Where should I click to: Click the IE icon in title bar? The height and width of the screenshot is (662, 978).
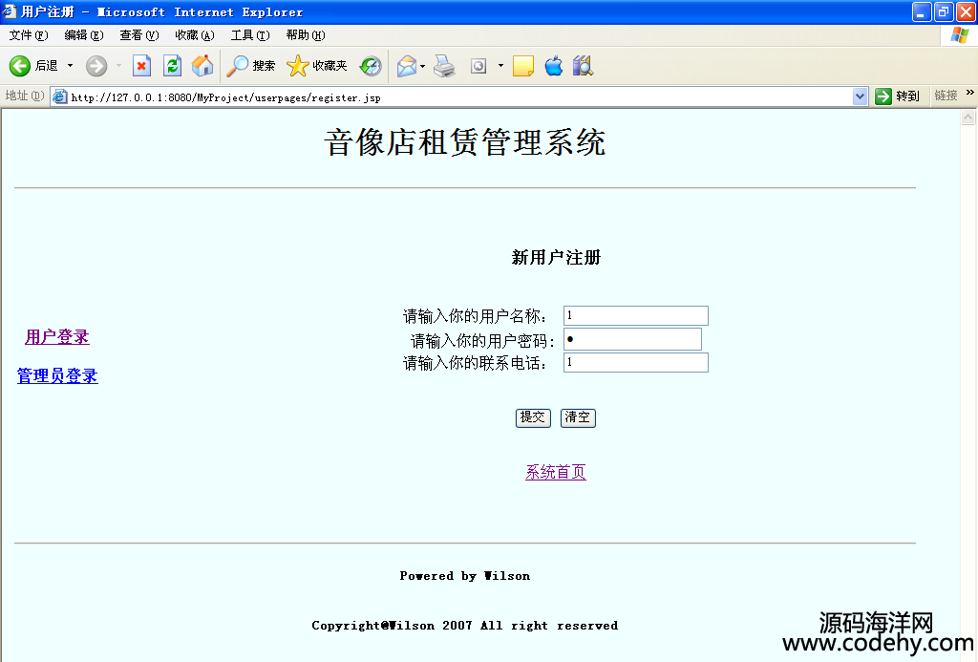10,11
